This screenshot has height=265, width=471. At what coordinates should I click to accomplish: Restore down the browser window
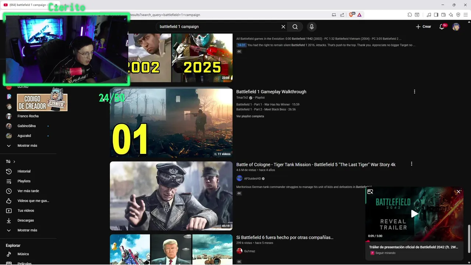454,5
